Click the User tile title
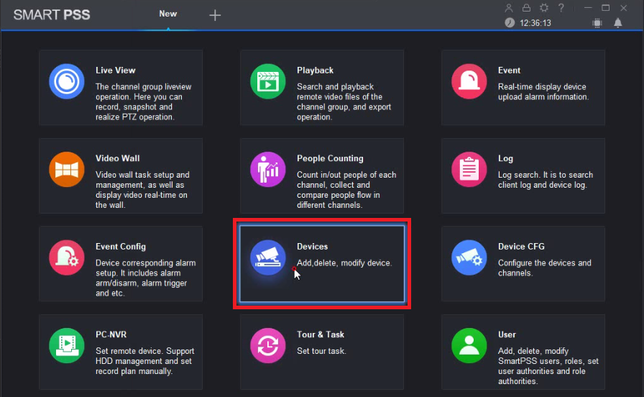The width and height of the screenshot is (644, 397). 507,334
